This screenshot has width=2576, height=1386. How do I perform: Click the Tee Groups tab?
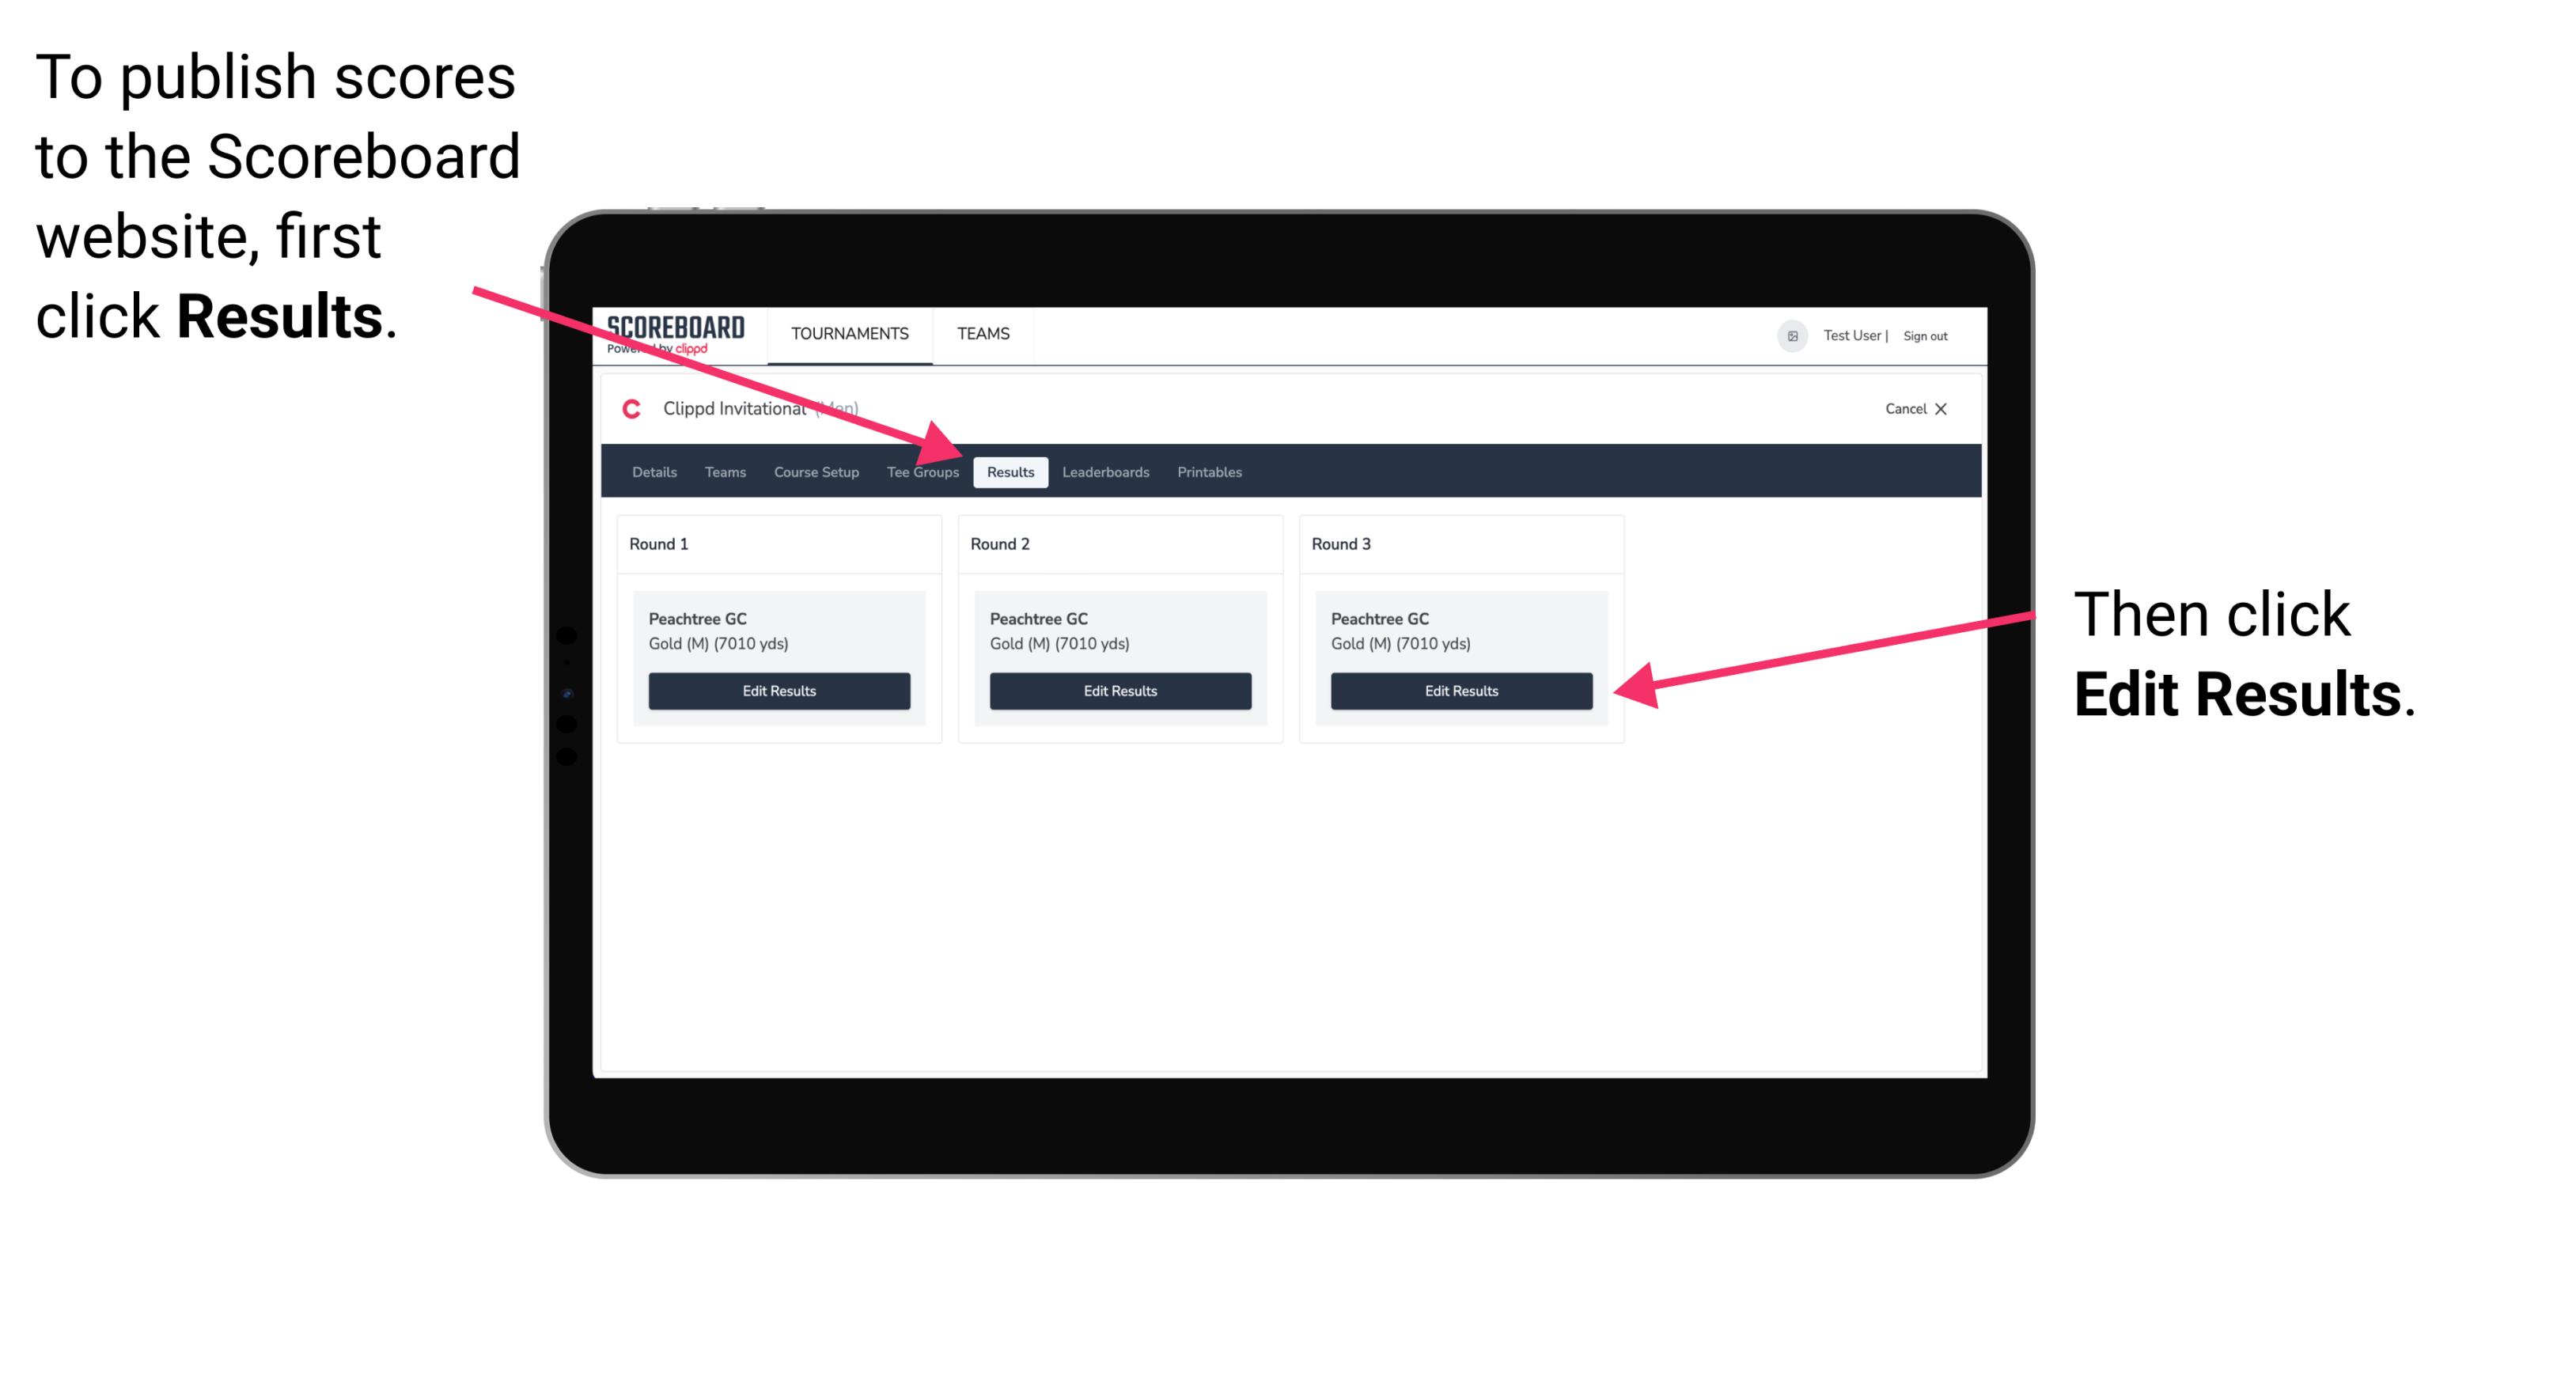(x=923, y=471)
